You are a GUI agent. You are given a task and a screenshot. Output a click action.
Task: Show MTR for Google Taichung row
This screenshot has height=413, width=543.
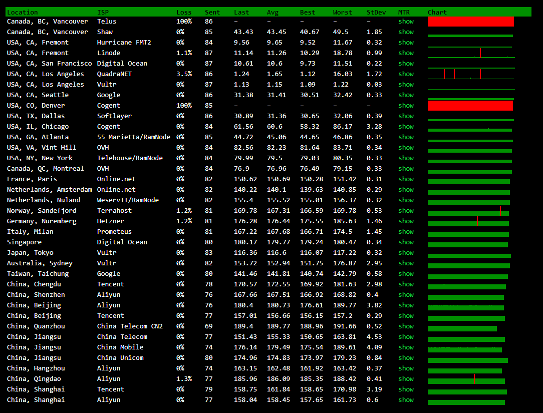click(x=406, y=274)
